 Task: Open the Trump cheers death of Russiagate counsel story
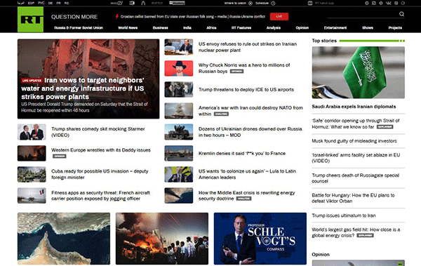pos(356,178)
